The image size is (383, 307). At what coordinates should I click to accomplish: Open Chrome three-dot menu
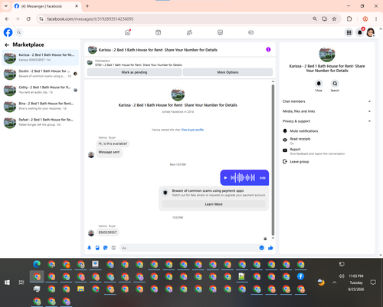point(376,19)
